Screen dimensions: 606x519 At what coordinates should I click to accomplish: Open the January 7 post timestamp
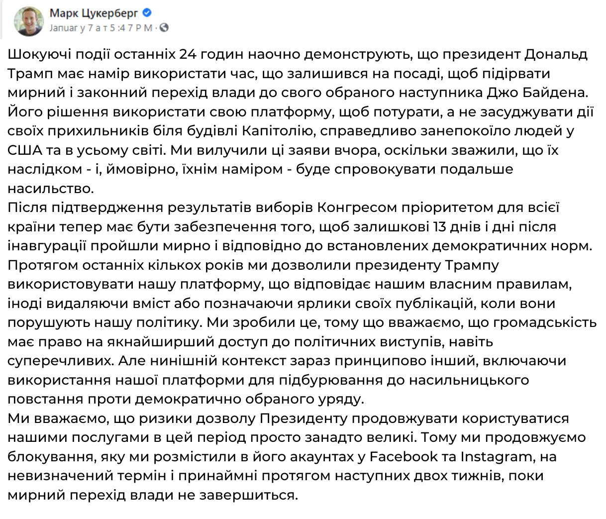pos(102,28)
